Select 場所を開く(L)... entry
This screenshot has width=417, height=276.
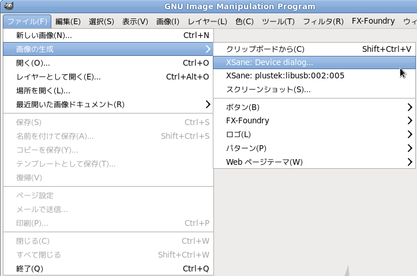[x=108, y=90]
